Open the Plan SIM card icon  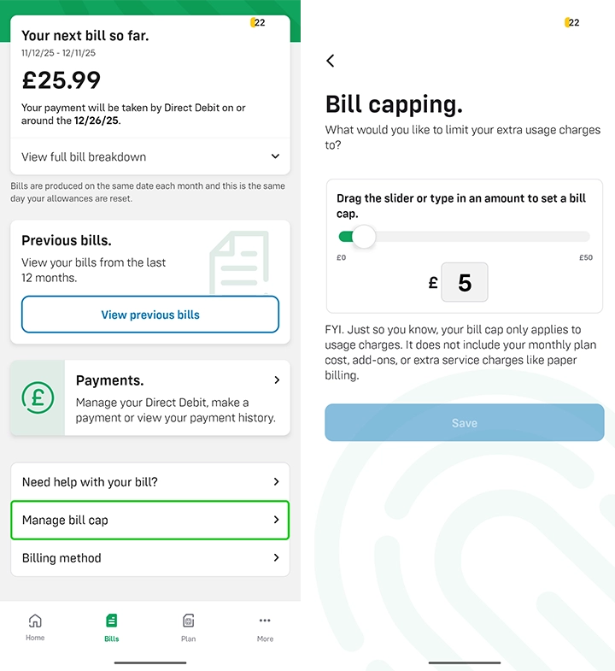188,621
